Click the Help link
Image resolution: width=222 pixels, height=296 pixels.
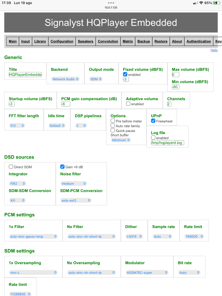click(214, 50)
